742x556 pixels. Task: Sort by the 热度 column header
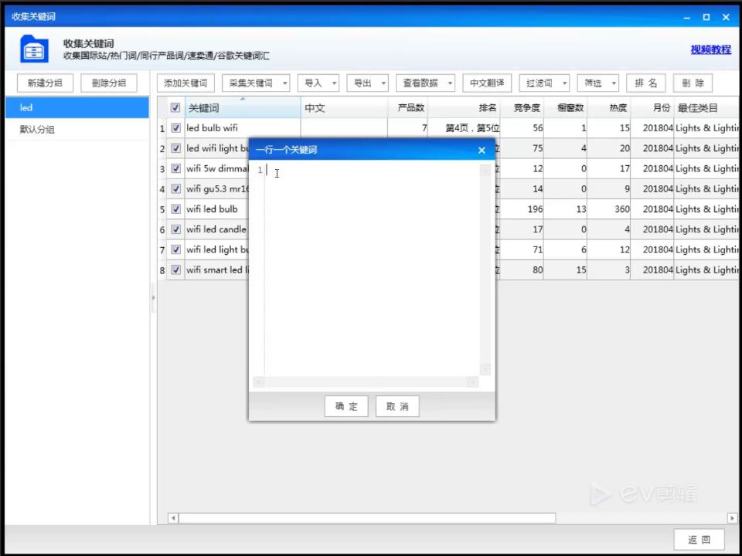coord(609,108)
